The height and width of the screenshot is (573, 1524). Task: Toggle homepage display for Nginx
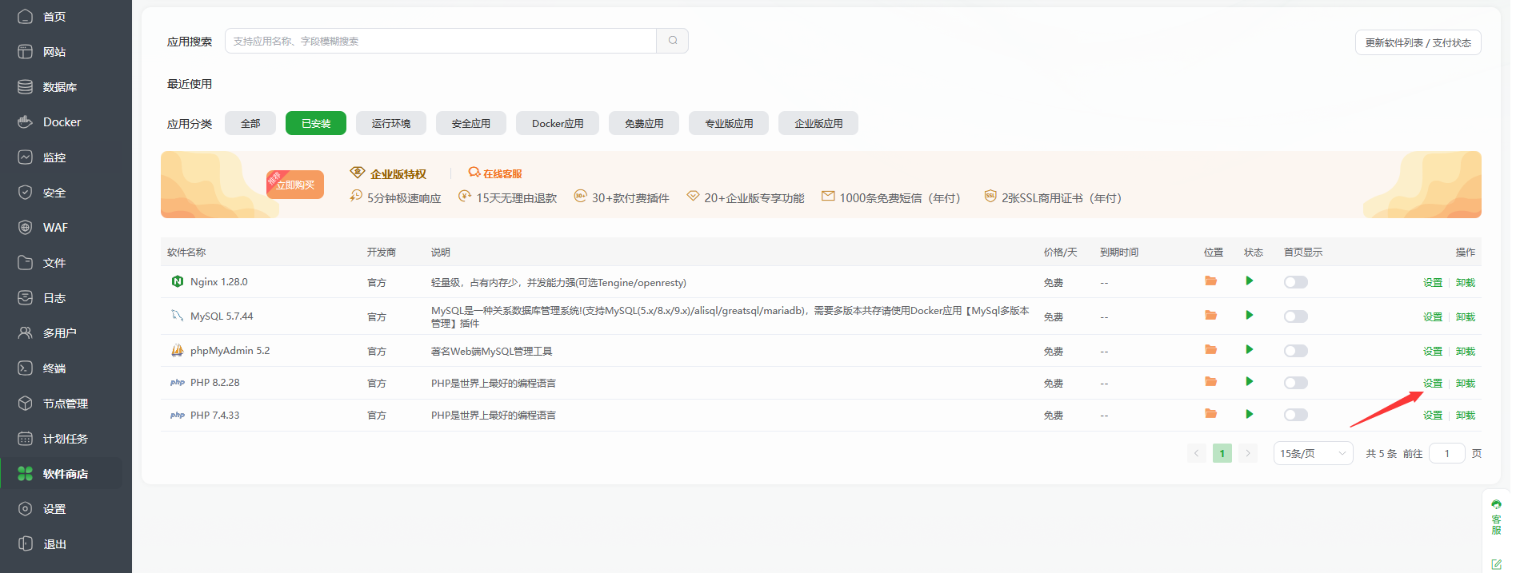[x=1296, y=282]
